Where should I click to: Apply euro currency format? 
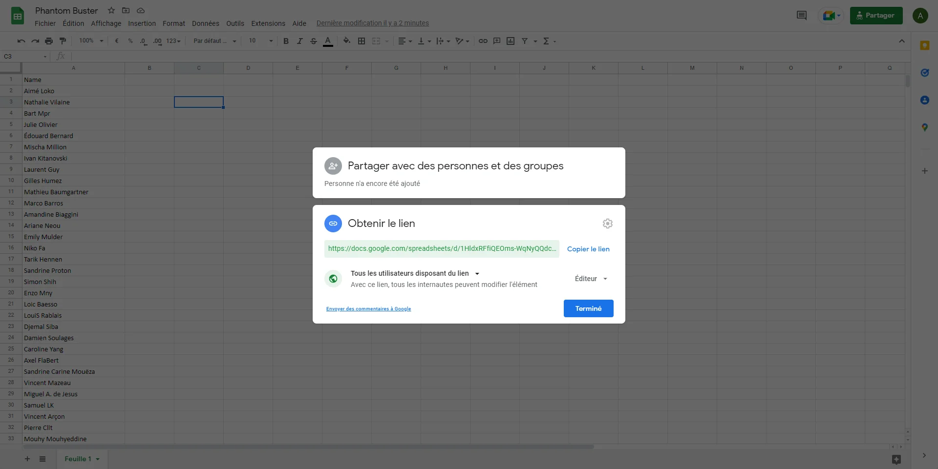point(117,41)
